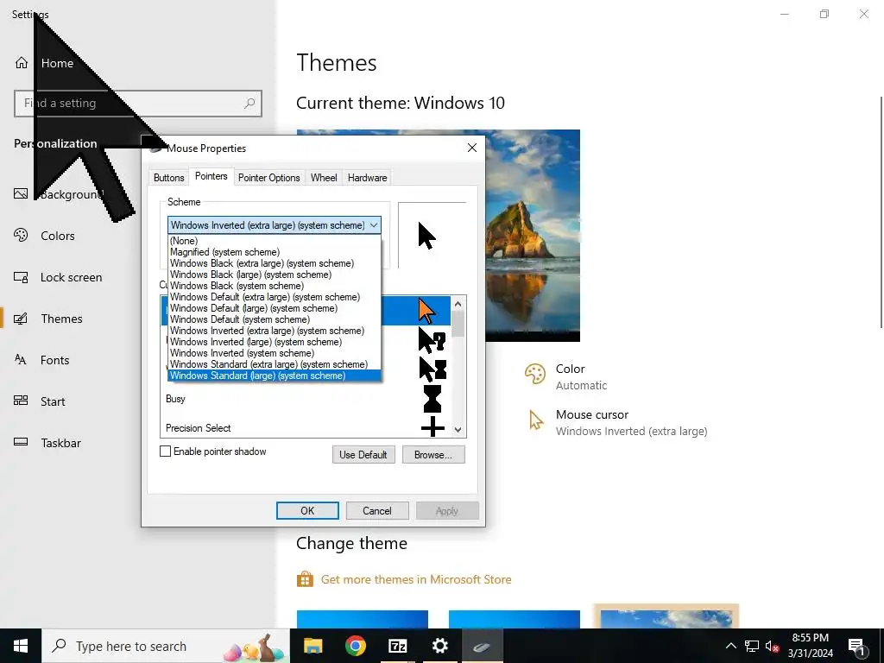Click the Use Default button
This screenshot has height=663, width=884.
363,454
